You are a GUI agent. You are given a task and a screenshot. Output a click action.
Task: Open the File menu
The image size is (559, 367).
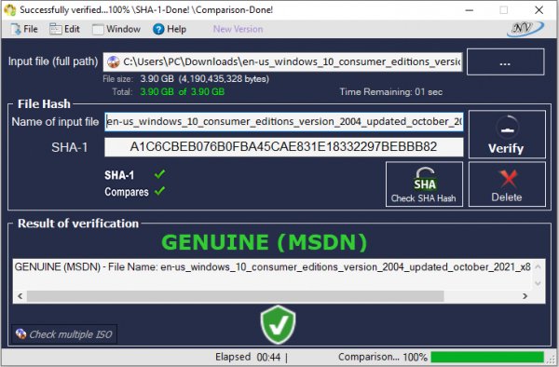pos(24,29)
